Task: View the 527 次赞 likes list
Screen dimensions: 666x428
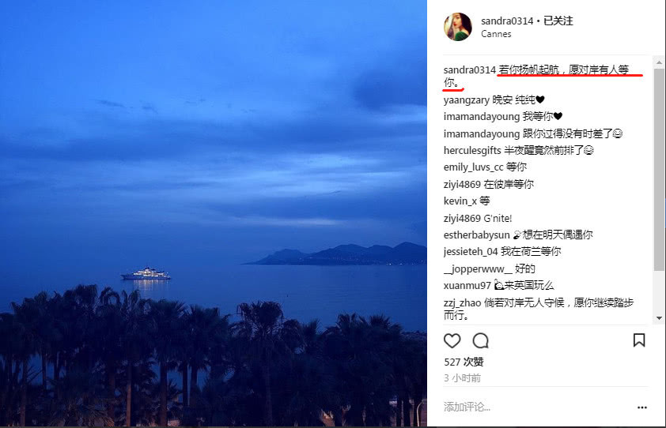Action: click(x=464, y=362)
